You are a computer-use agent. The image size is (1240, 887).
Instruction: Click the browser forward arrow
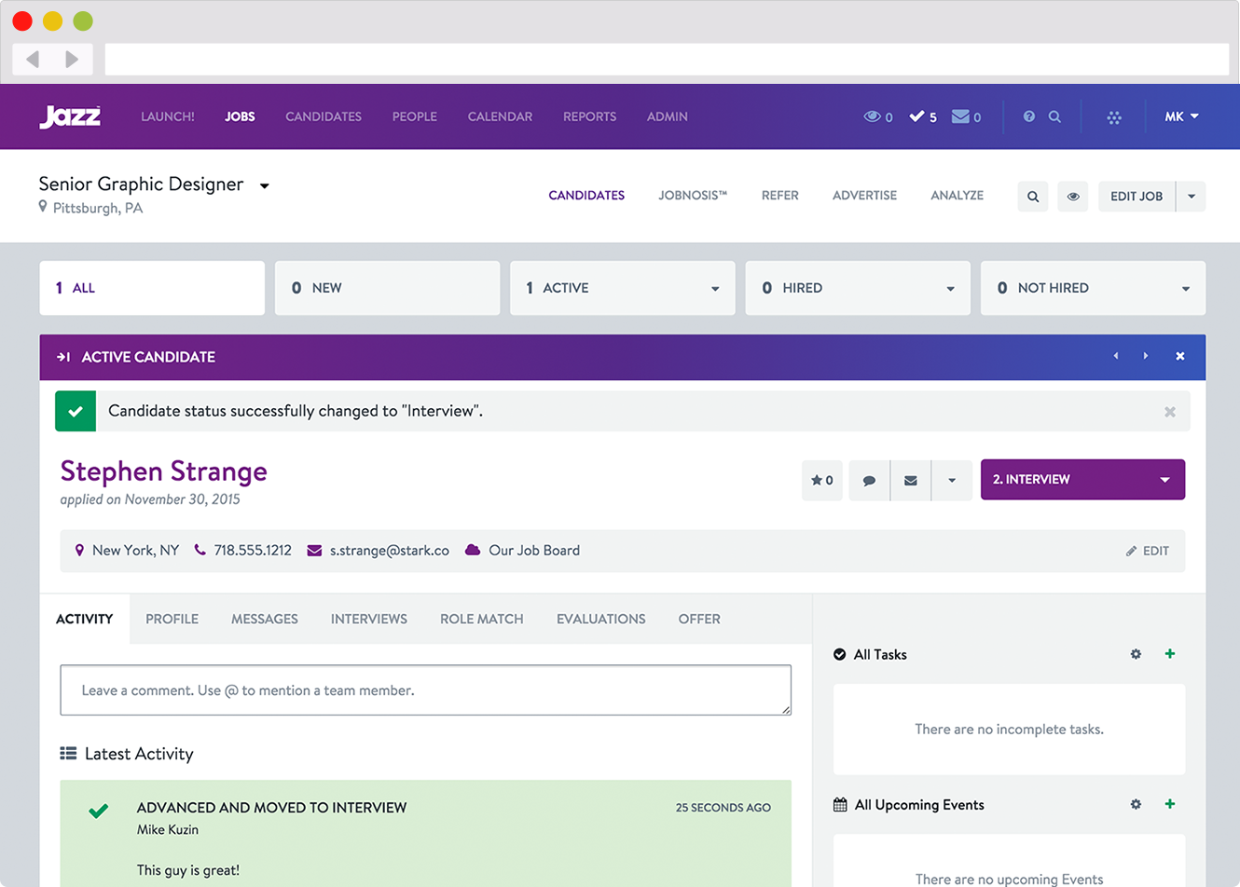[x=72, y=60]
